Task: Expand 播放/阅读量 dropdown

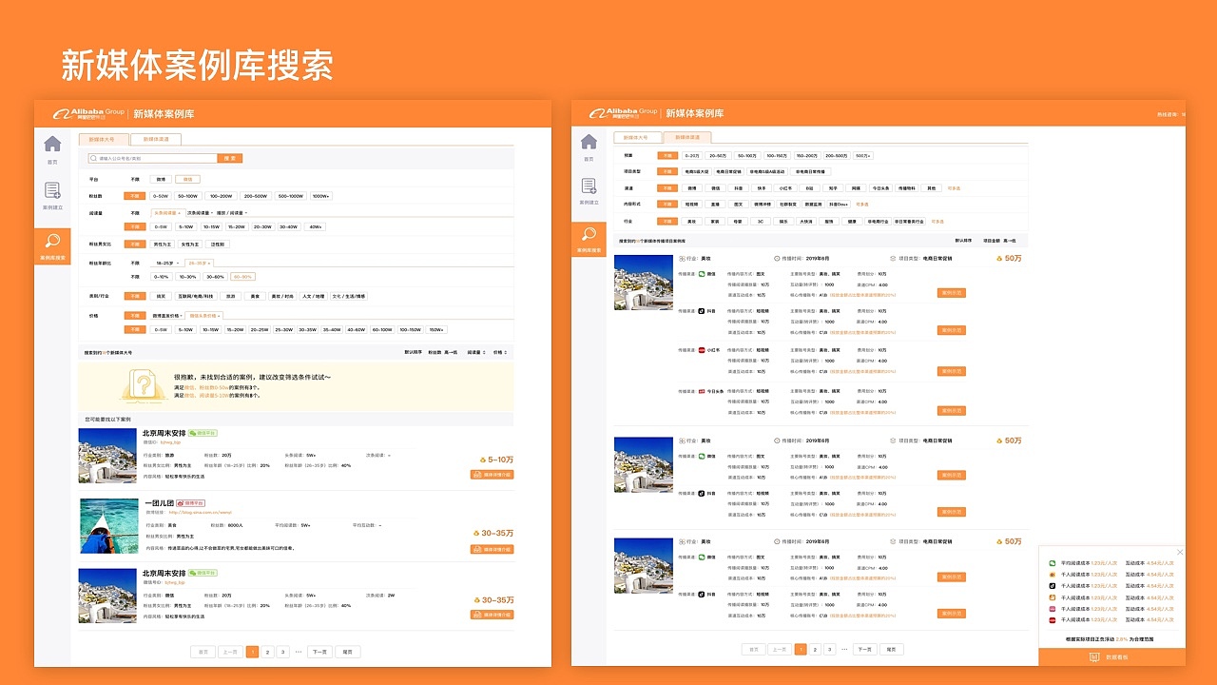Action: coord(231,213)
